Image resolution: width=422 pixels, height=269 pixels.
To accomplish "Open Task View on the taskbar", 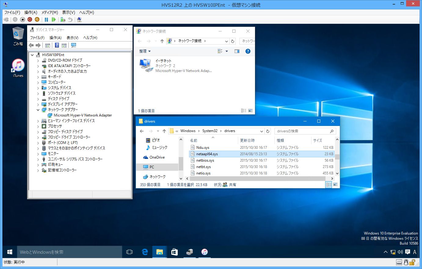I will coord(129,252).
